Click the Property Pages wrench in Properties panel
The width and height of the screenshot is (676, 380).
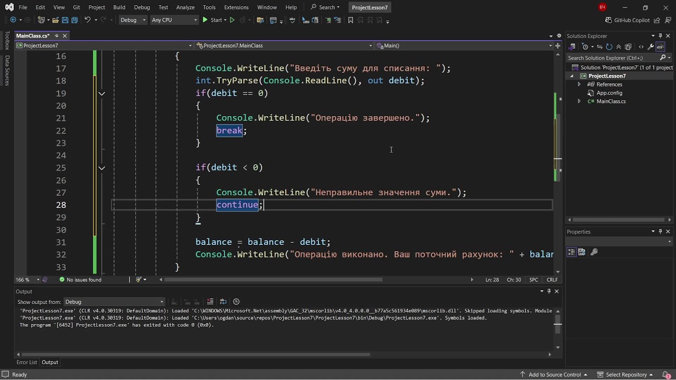[x=594, y=252]
